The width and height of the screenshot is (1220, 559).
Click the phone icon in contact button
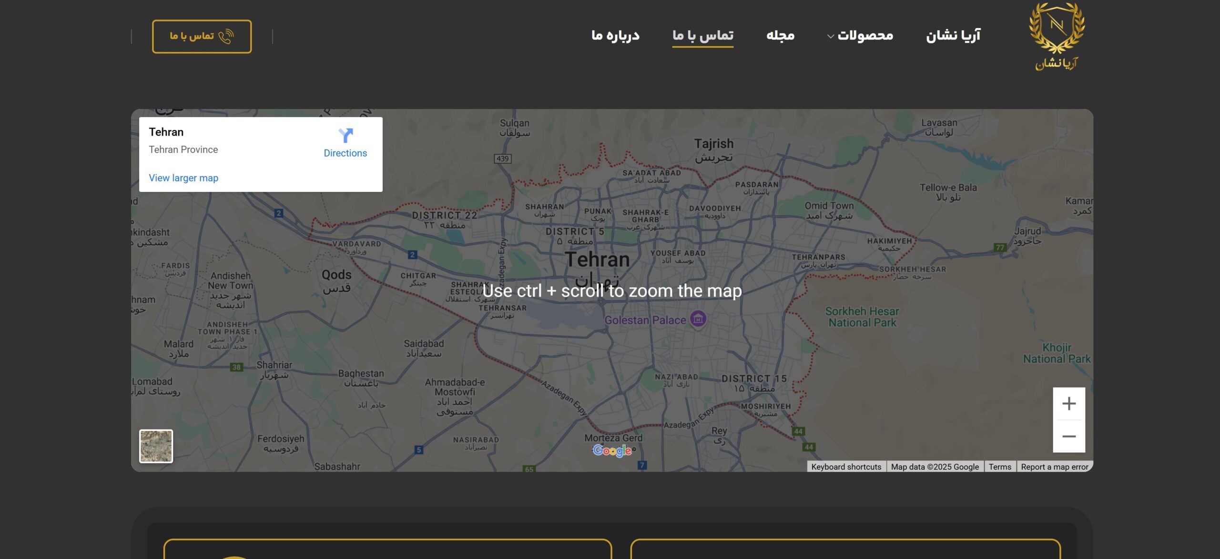click(x=226, y=36)
